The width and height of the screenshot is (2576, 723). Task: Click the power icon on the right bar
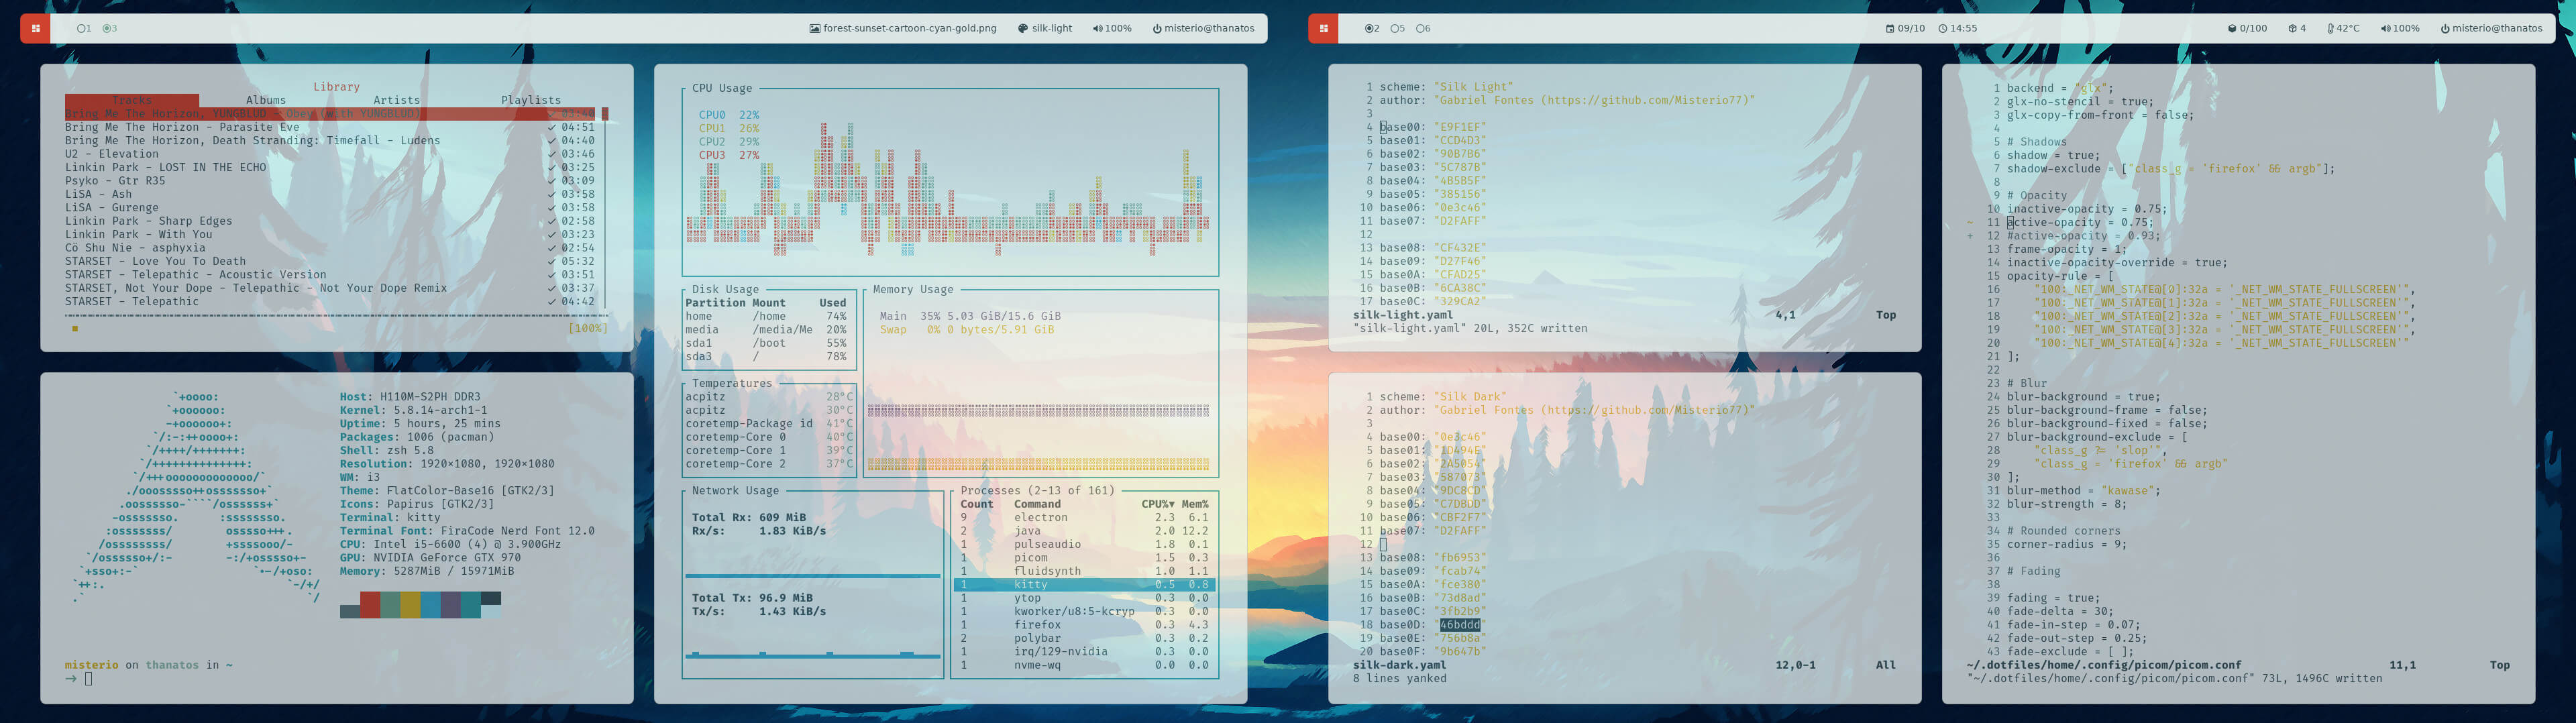2445,28
